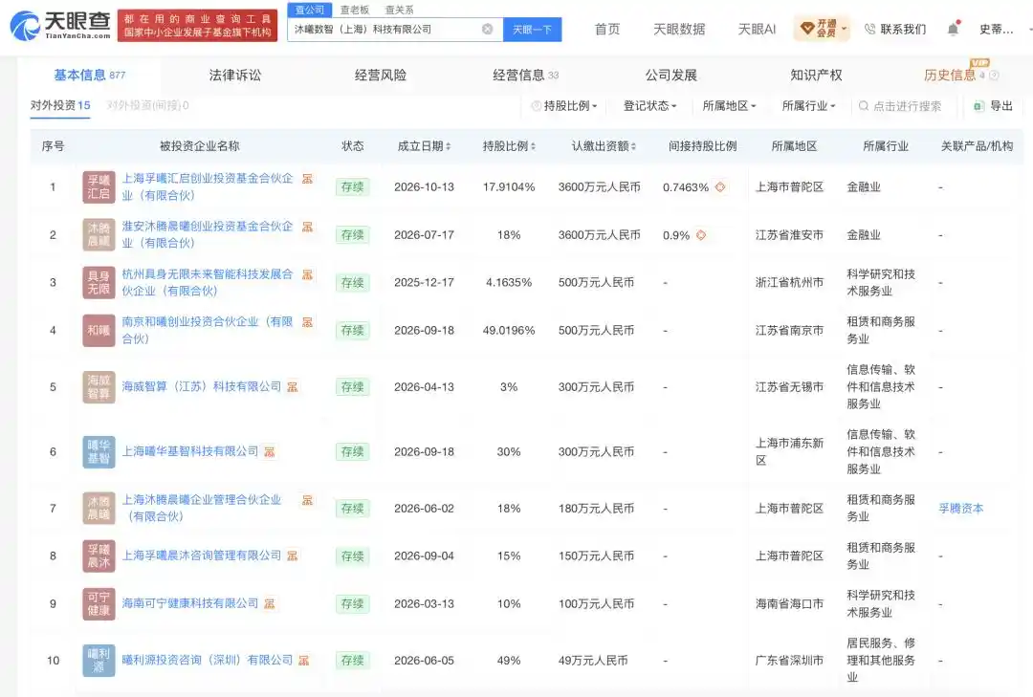
Task: Click the 和曦 company logo
Action: [99, 330]
